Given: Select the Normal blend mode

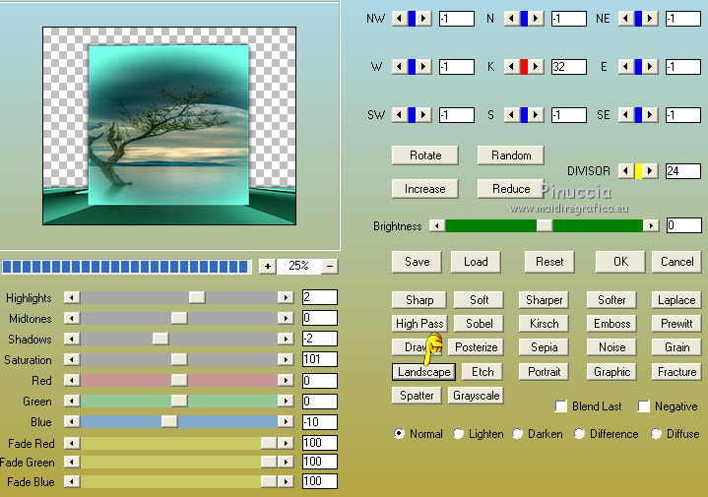Looking at the screenshot, I should coord(399,434).
